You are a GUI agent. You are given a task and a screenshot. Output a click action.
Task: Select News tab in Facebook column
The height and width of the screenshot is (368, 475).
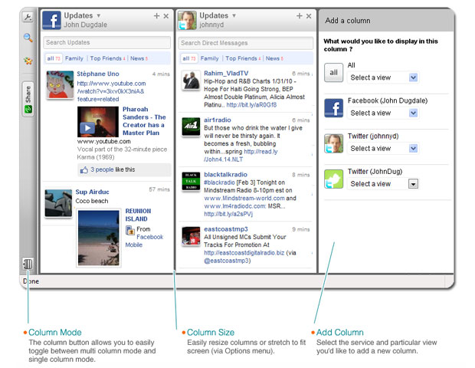pyautogui.click(x=139, y=58)
